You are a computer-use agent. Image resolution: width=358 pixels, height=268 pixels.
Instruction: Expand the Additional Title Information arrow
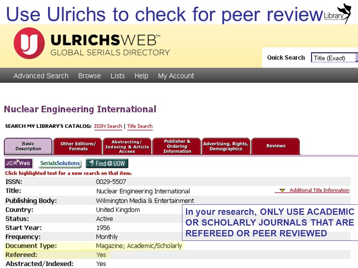[282, 190]
